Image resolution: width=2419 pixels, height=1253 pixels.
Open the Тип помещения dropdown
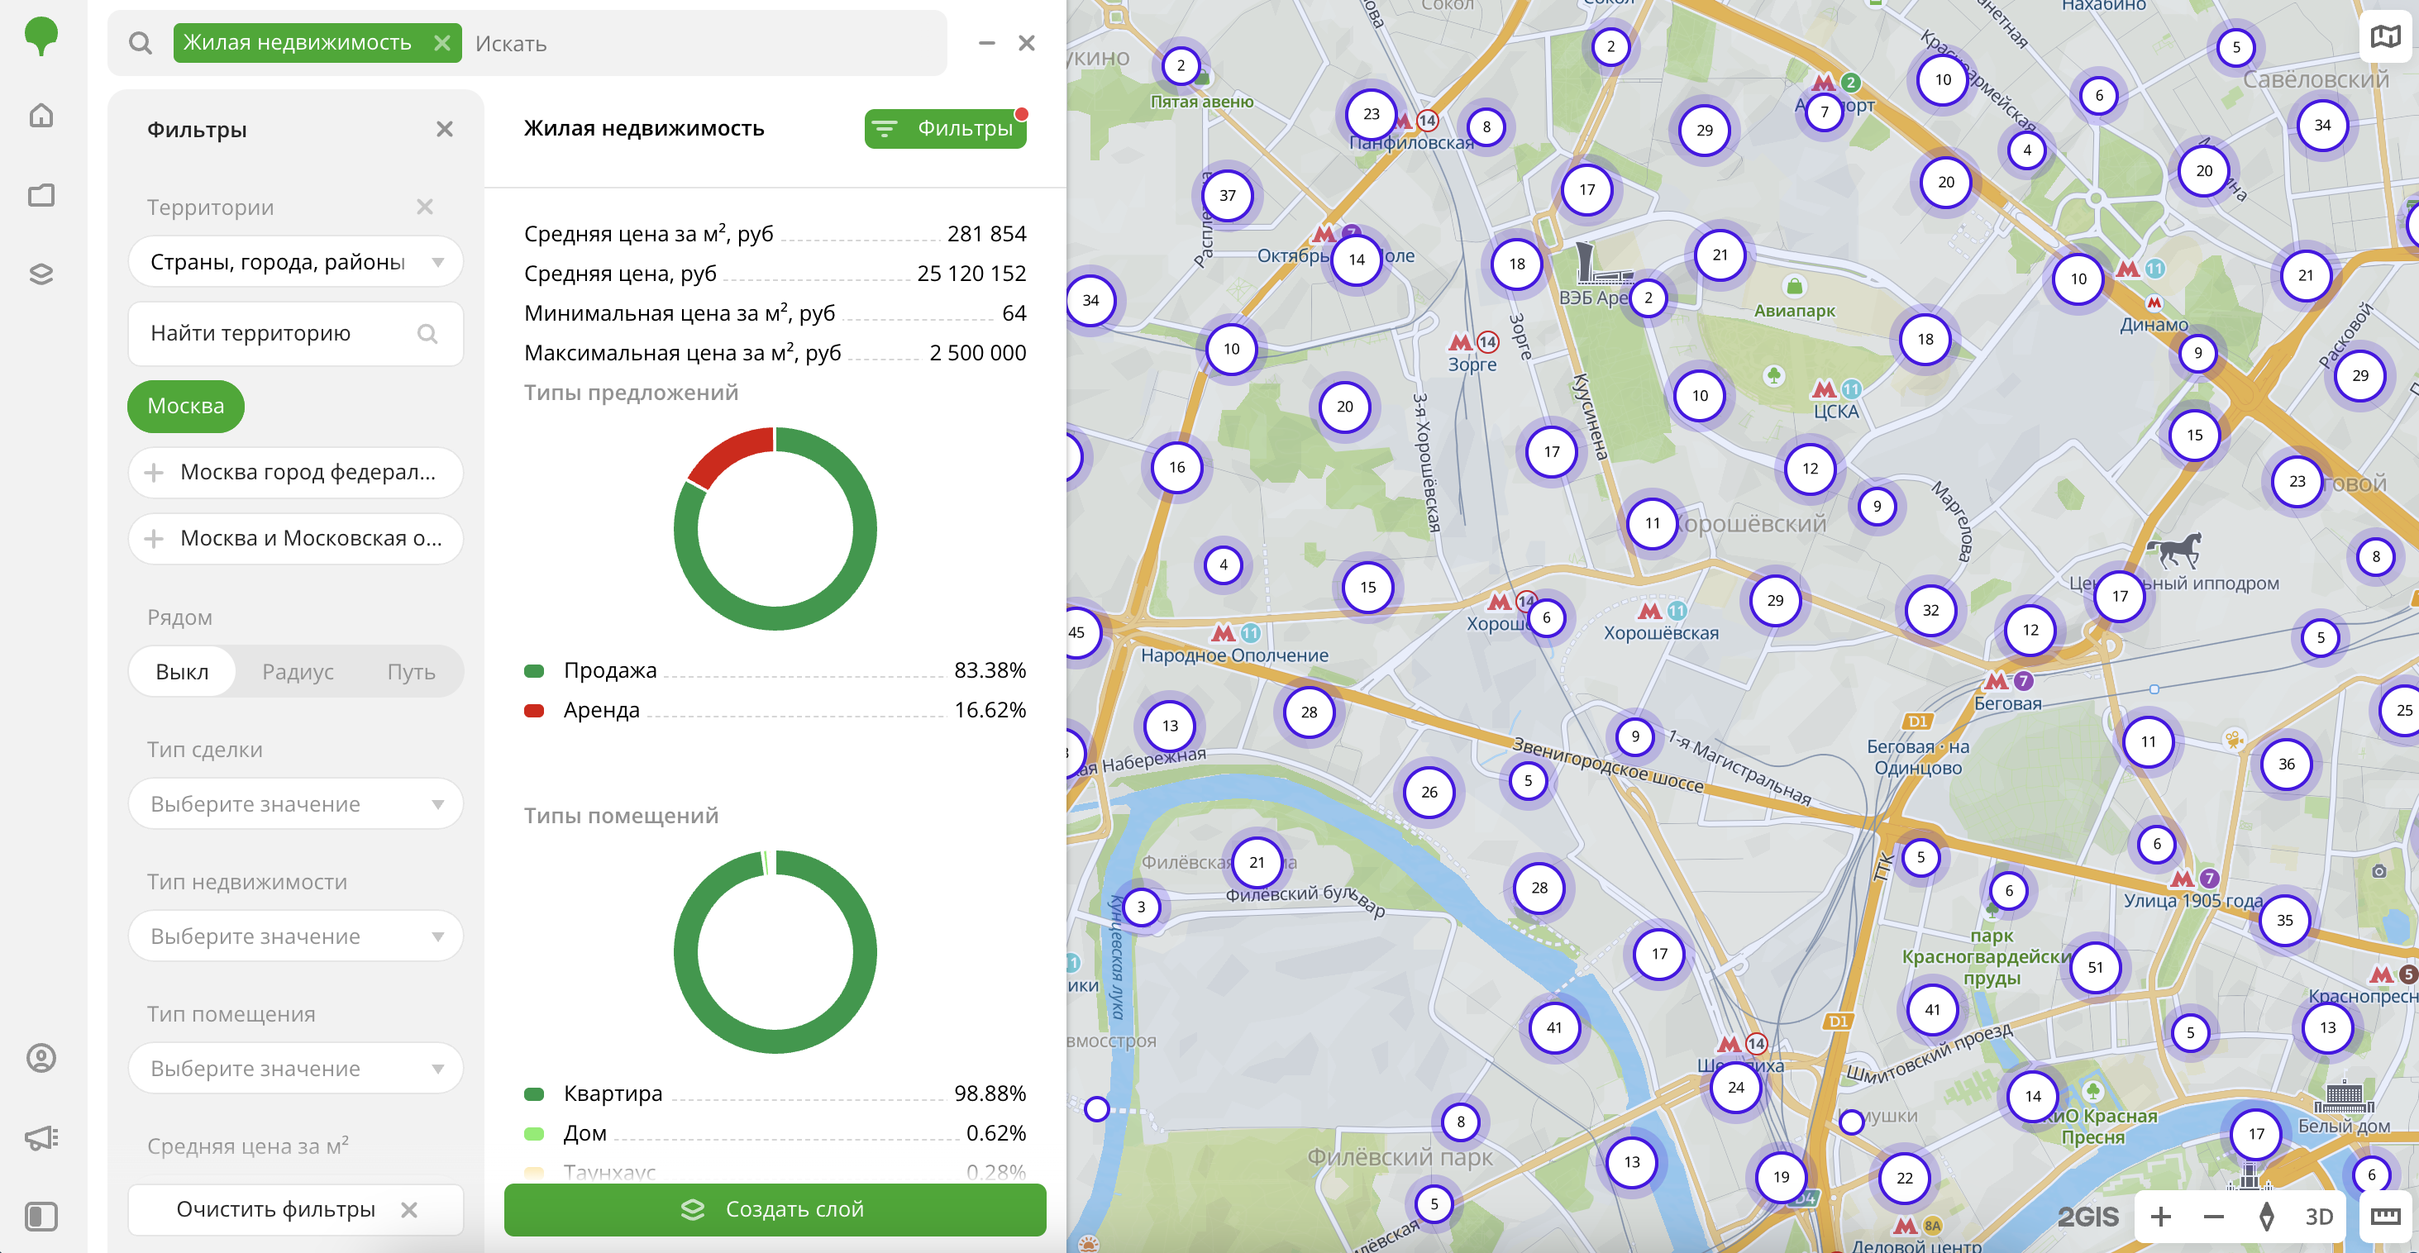tap(296, 1069)
